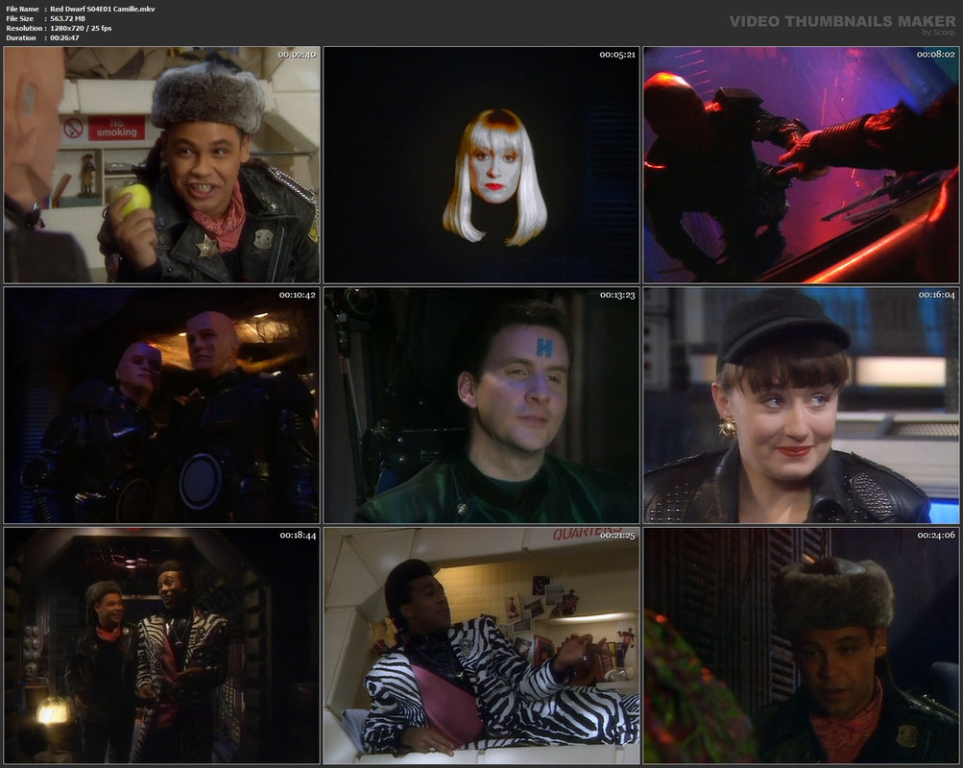Viewport: 963px width, 768px height.
Task: Open the thumbnail stamped 00:24:06
Action: 801,646
